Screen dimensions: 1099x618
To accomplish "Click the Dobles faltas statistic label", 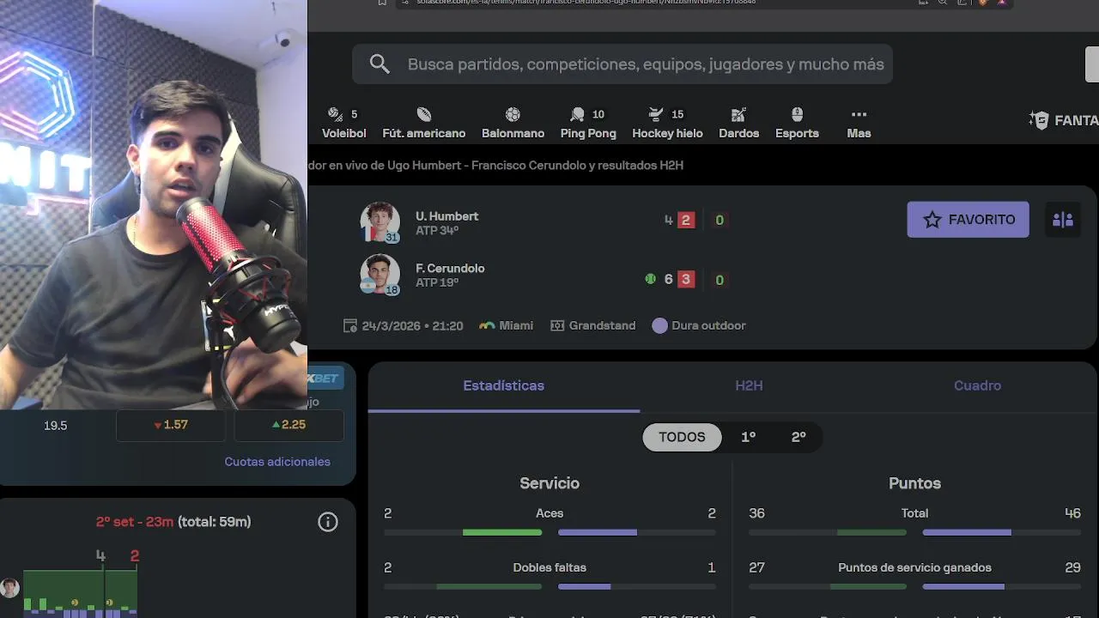I will click(x=549, y=567).
